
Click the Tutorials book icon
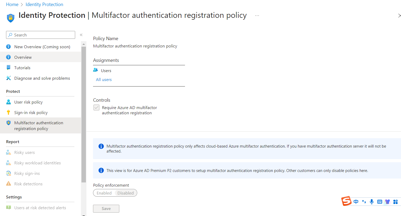click(x=8, y=68)
